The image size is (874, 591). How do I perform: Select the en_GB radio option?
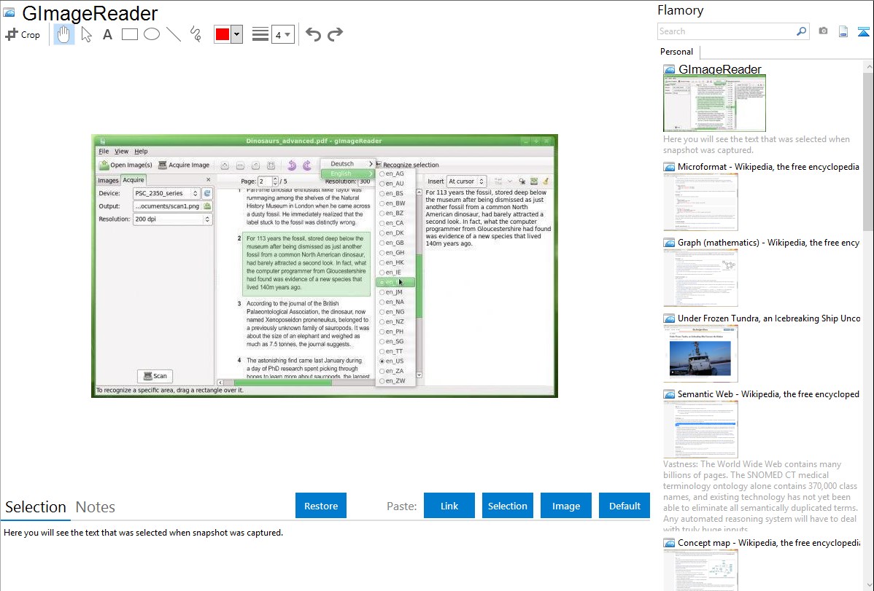tap(392, 243)
